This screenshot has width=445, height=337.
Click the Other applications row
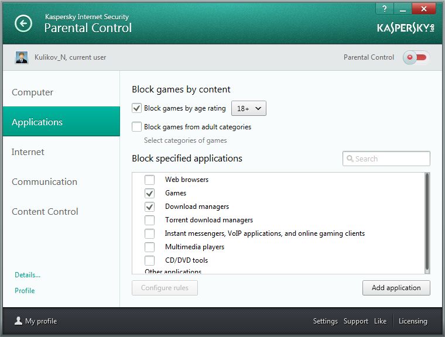click(x=173, y=271)
